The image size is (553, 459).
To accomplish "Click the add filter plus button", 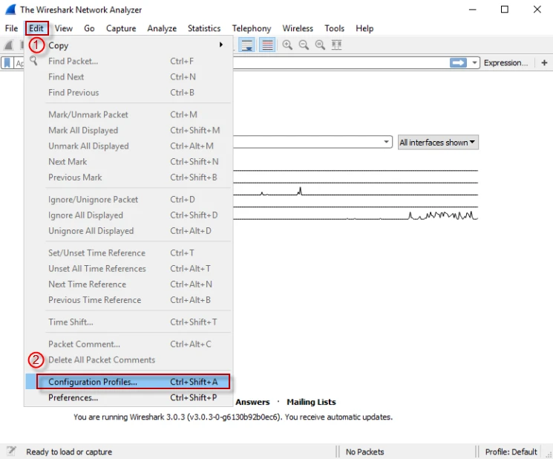I will 543,63.
